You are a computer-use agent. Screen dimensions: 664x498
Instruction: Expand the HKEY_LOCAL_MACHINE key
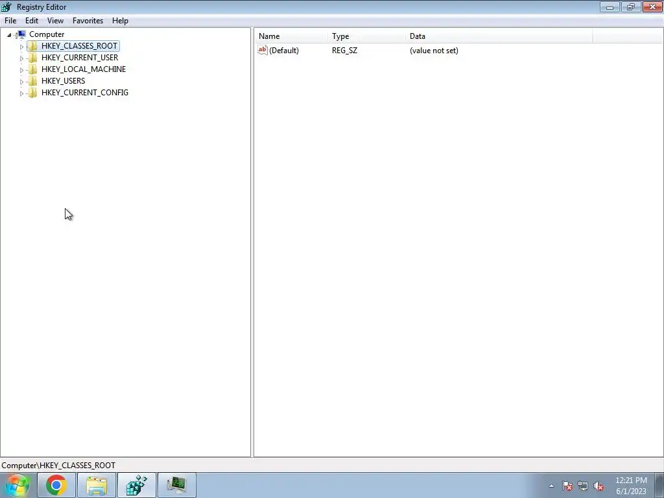pos(21,70)
